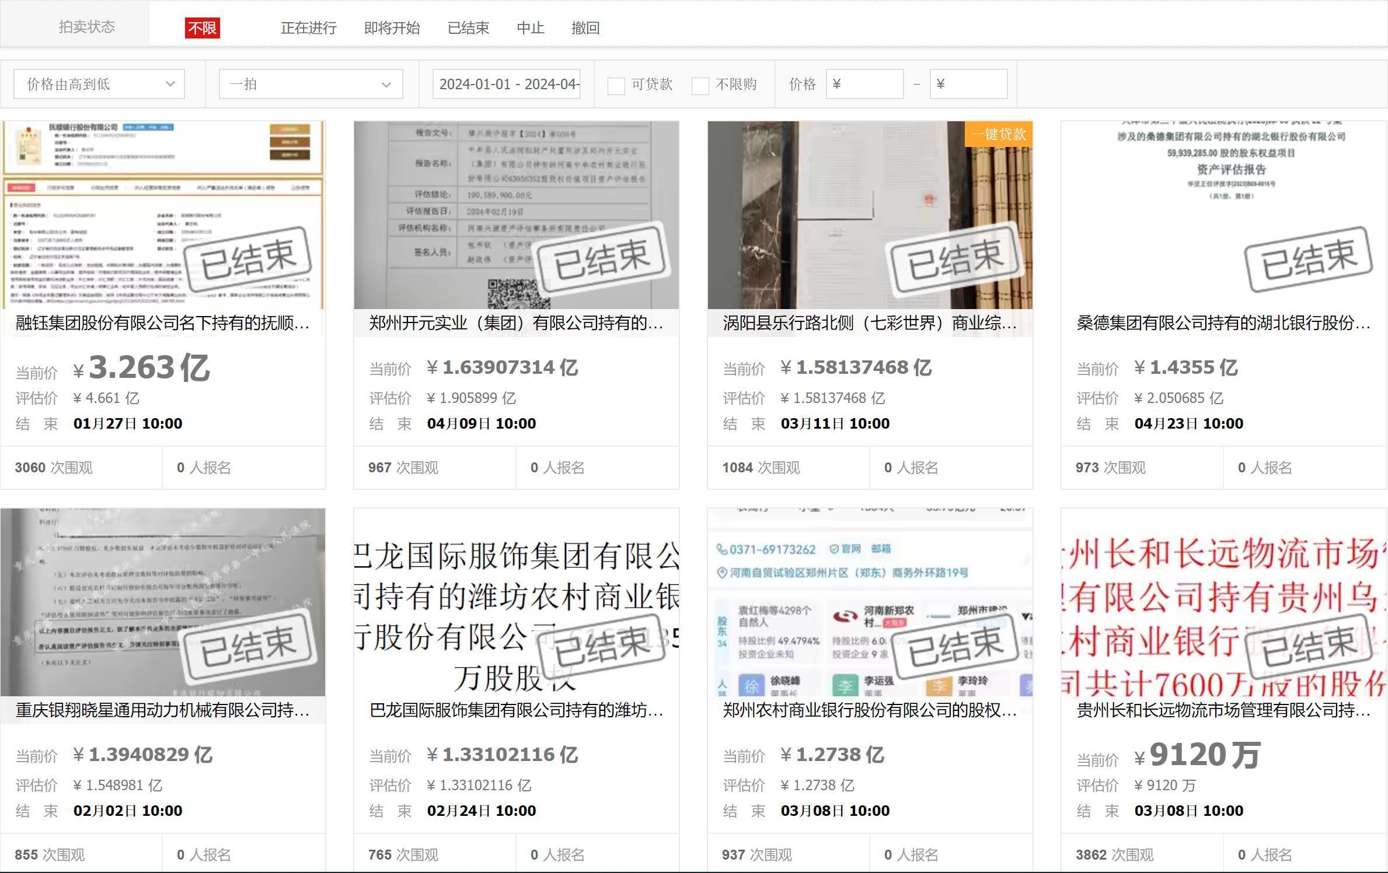The image size is (1388, 873).
Task: Open the 涡阳县乐行路北侧 listing thumbnail
Action: (870, 215)
